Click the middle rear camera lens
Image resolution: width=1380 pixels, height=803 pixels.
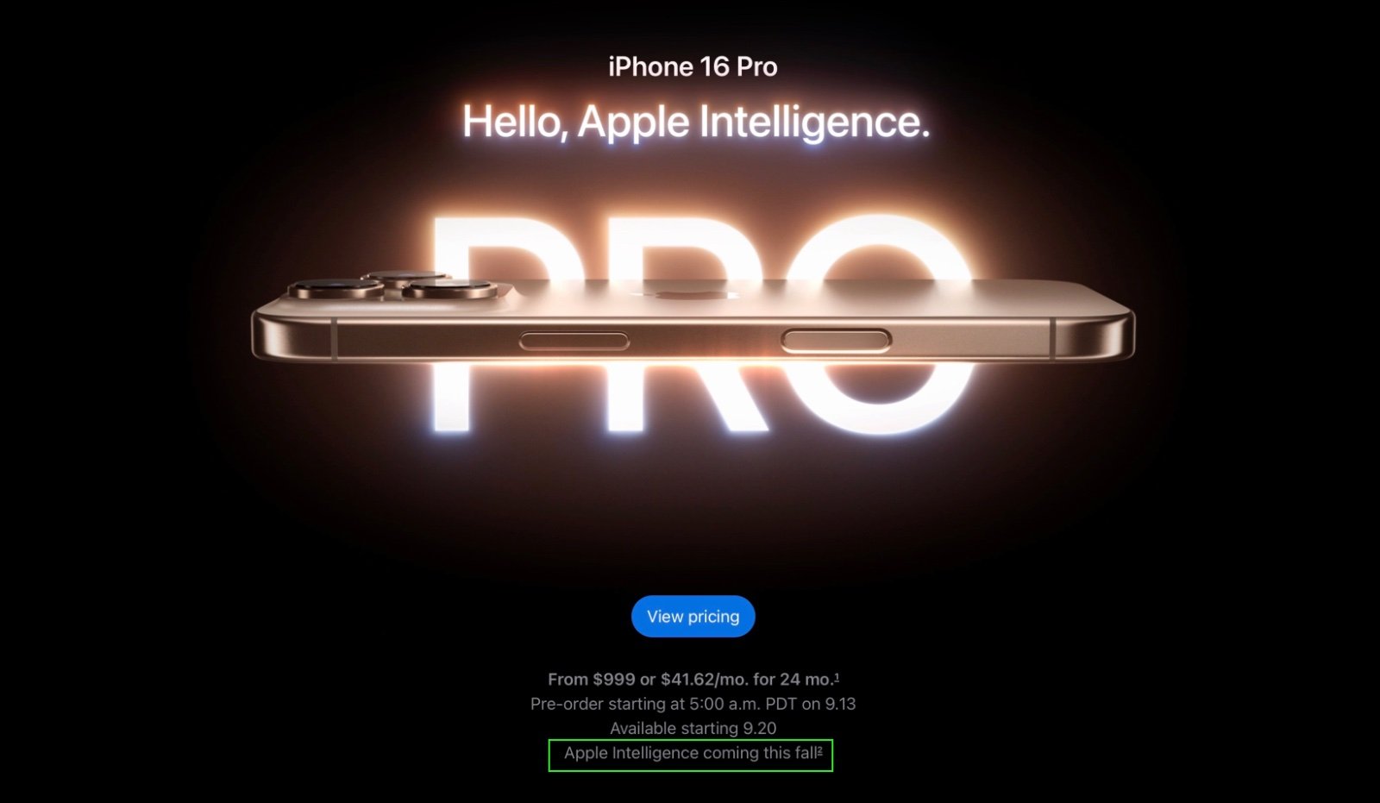pos(405,277)
